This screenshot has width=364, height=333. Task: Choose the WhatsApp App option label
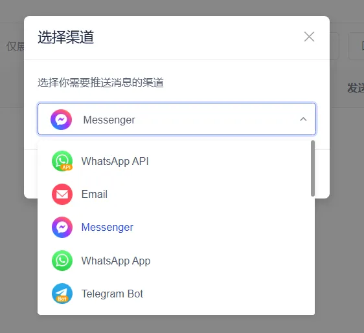click(x=116, y=261)
